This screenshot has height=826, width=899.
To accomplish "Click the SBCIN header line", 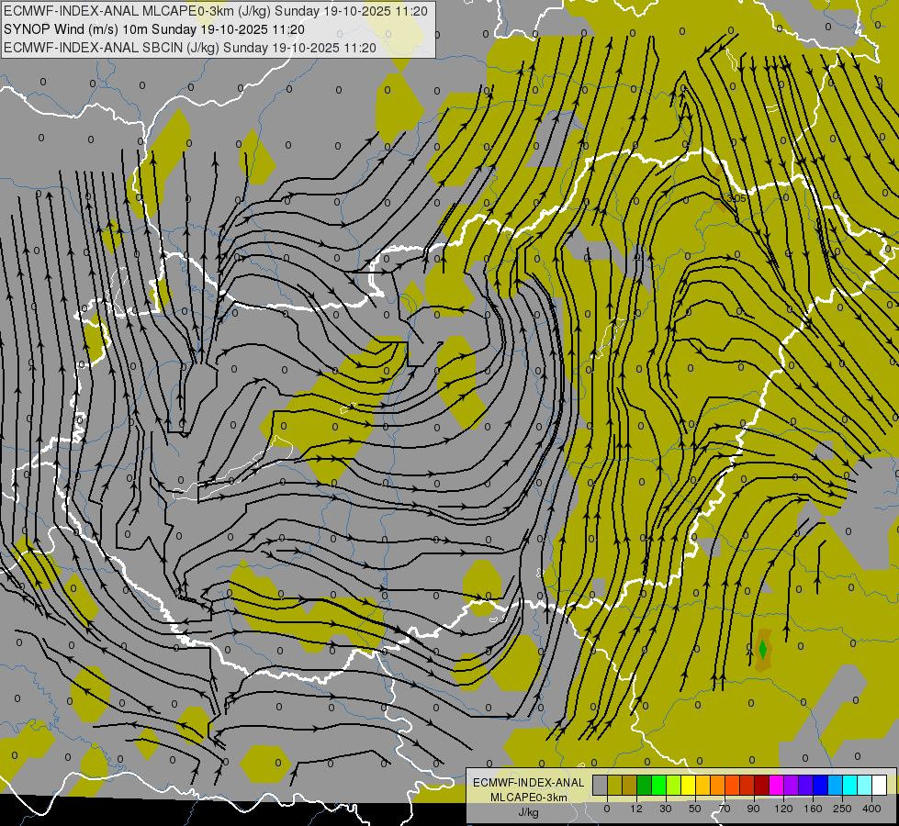I will 190,48.
